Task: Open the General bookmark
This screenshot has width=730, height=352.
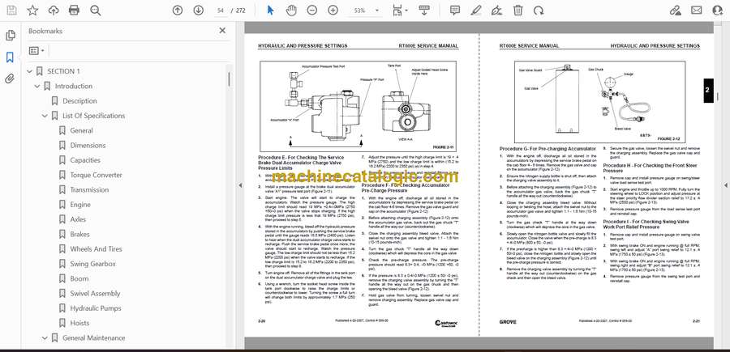Action: pos(81,130)
